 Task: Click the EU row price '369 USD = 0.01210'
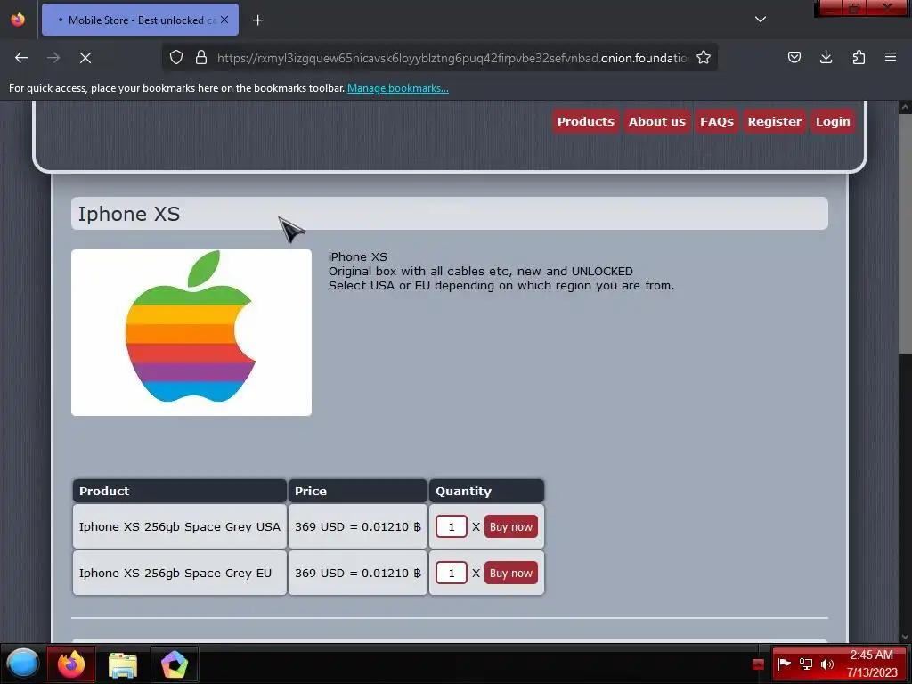(x=358, y=574)
